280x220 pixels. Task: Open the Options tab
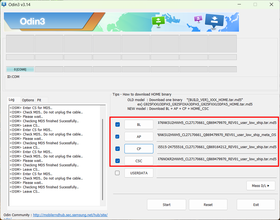point(28,100)
